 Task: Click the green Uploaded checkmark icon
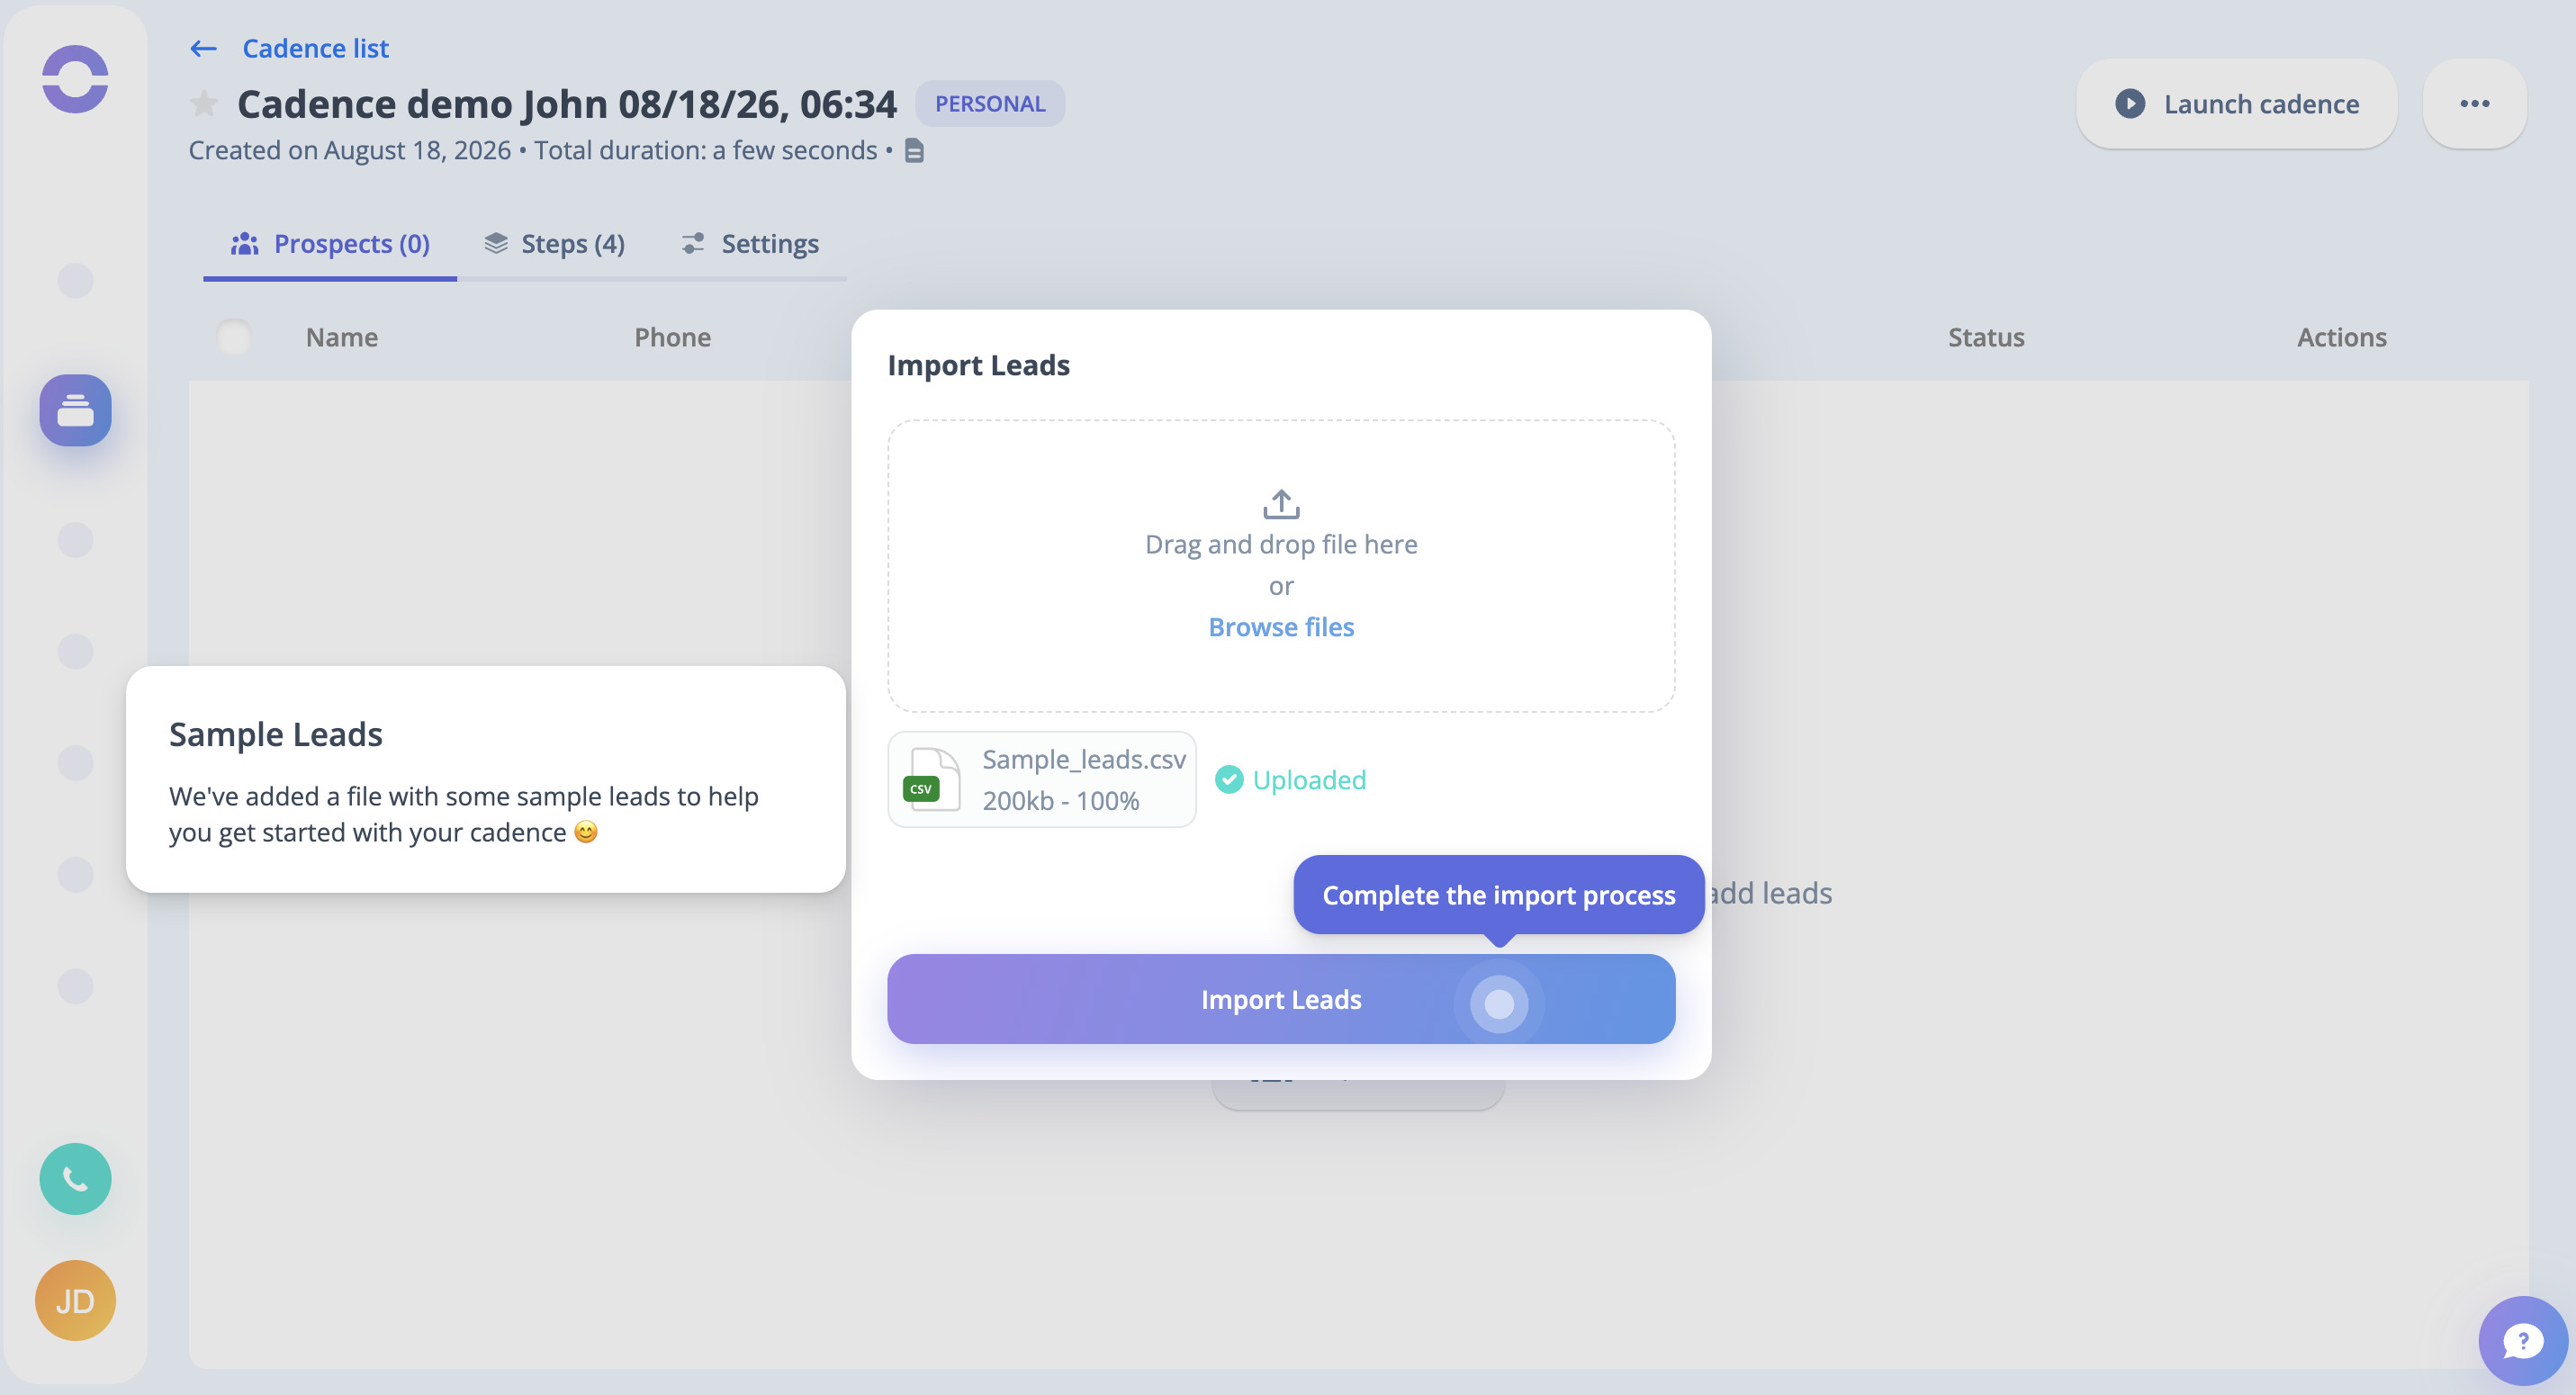[x=1229, y=779]
